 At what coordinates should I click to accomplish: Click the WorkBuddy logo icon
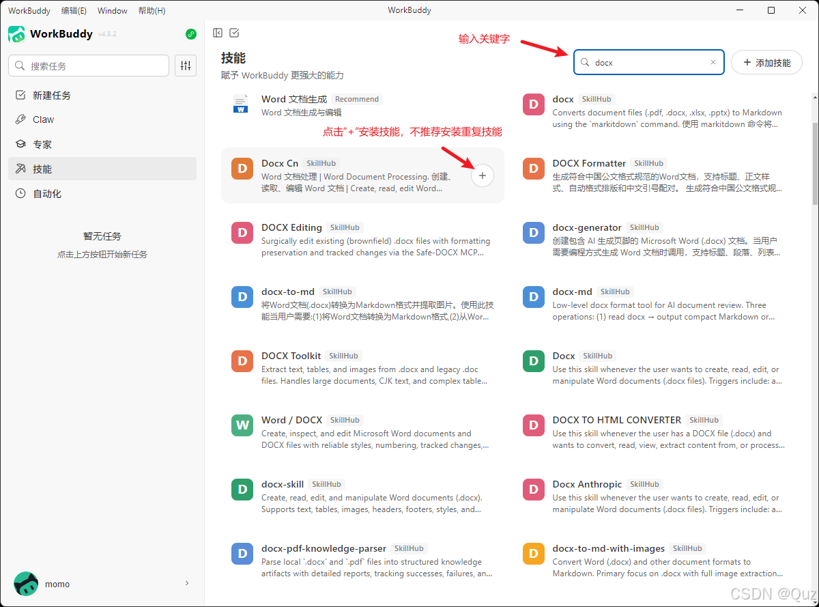[16, 33]
